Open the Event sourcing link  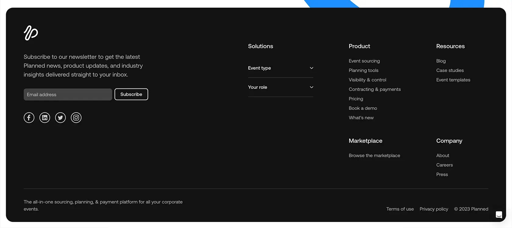click(364, 61)
